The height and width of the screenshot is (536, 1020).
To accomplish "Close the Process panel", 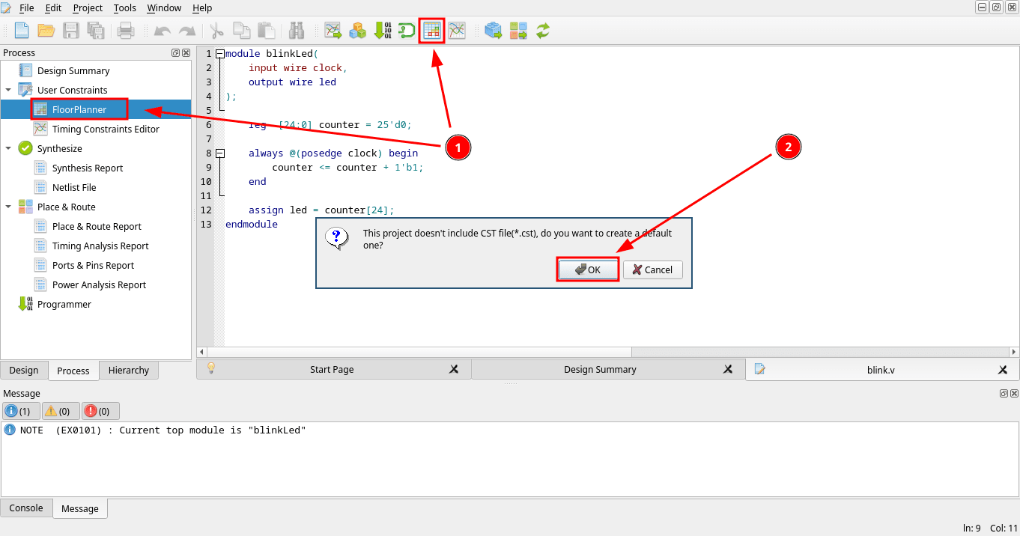I will [186, 53].
